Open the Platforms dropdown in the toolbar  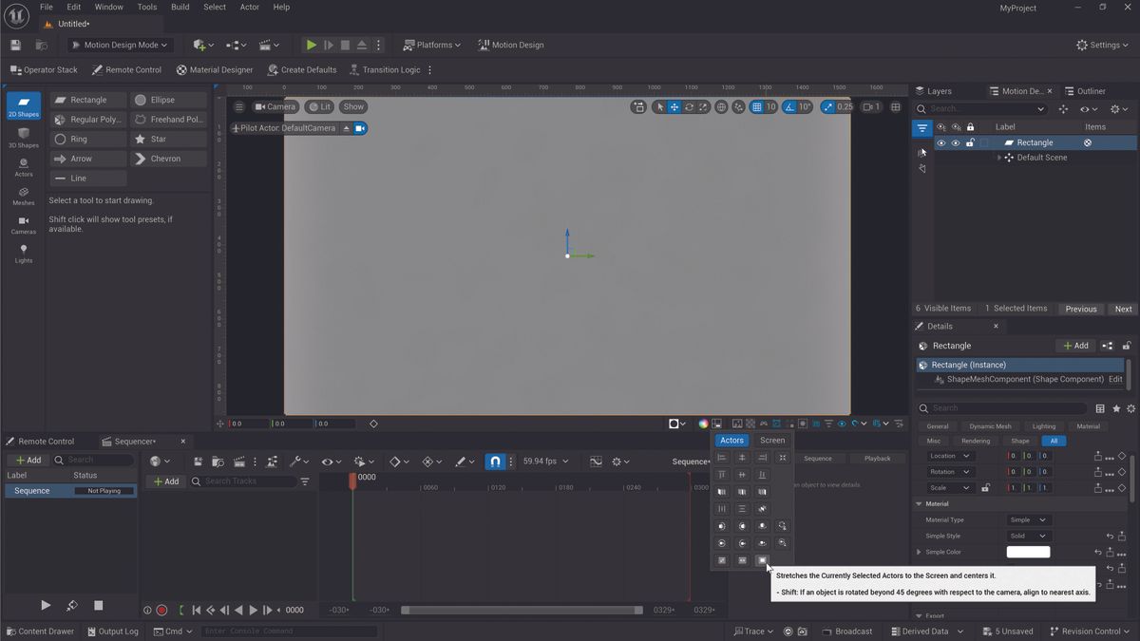click(x=432, y=44)
